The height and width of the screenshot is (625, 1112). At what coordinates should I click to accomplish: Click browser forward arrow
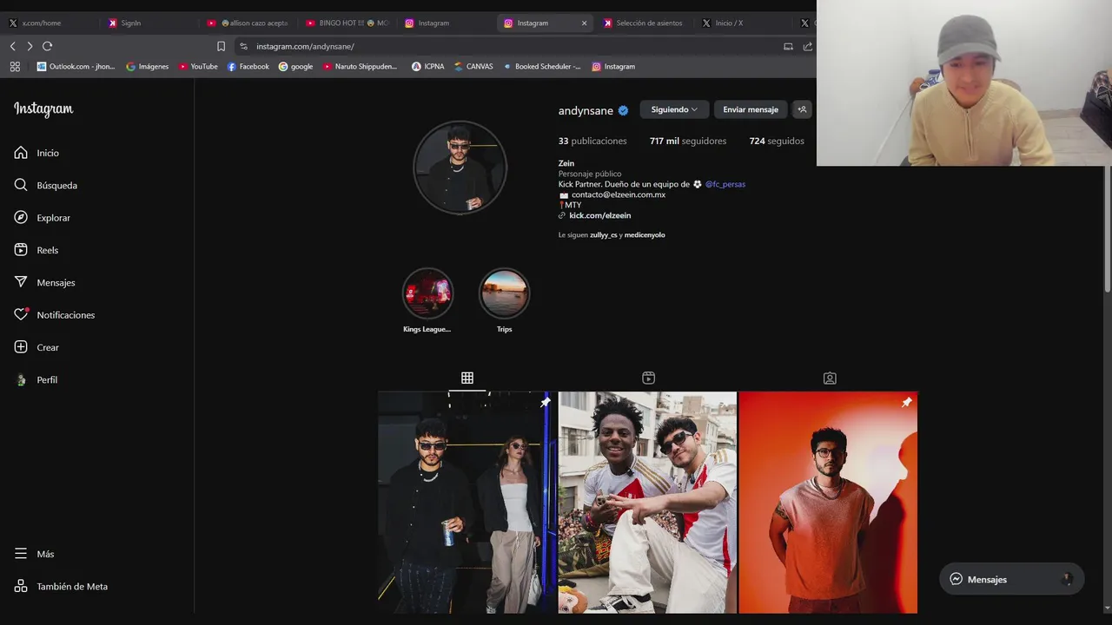(30, 46)
